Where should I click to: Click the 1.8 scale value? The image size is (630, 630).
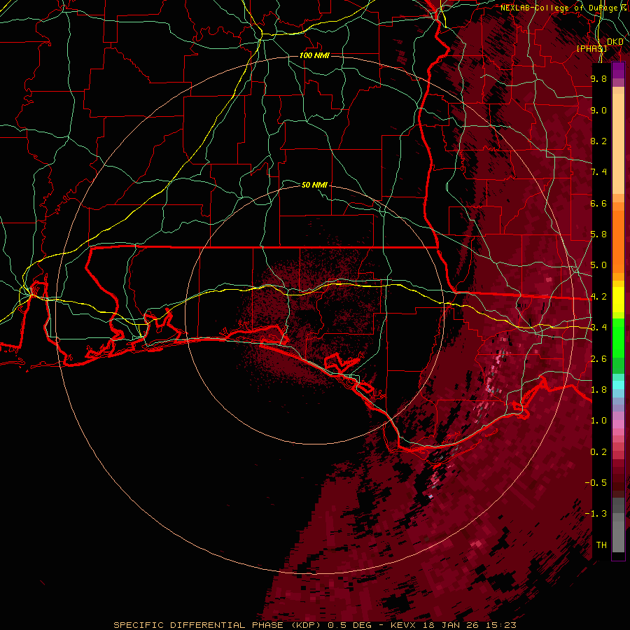[x=598, y=390]
